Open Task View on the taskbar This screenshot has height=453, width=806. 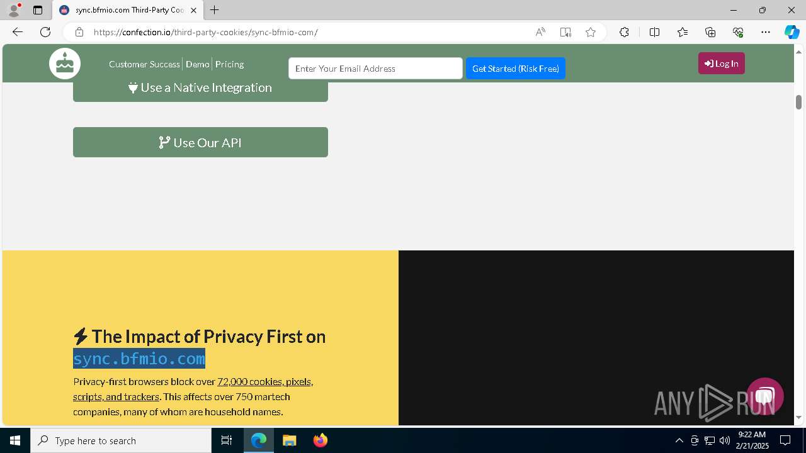click(227, 440)
